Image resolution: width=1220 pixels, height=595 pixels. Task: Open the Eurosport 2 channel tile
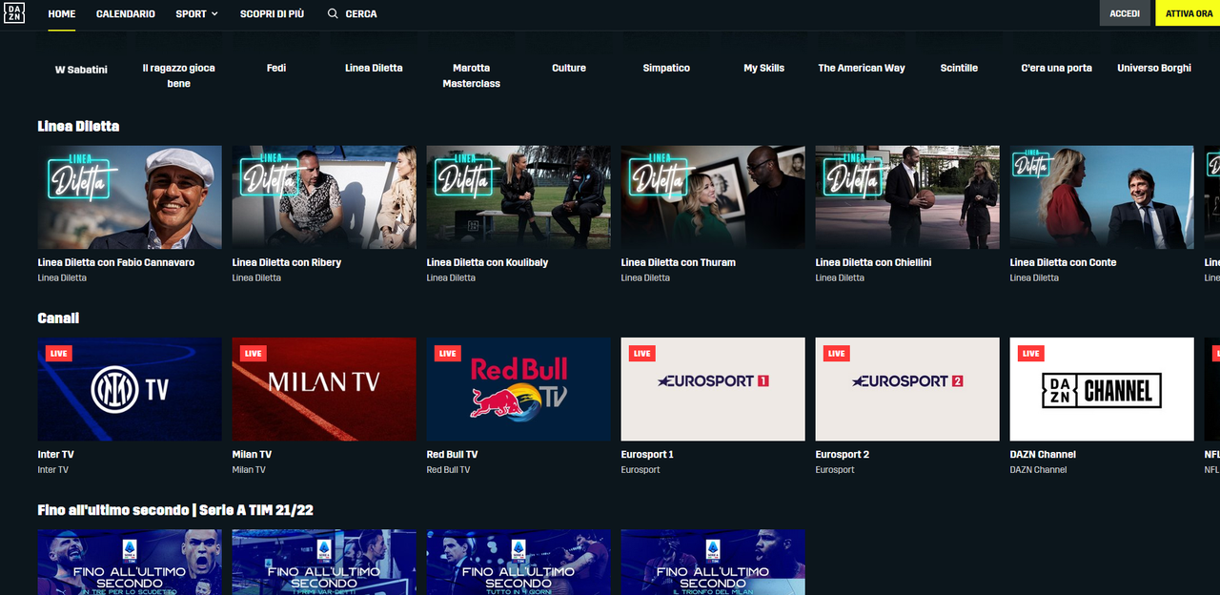(x=907, y=389)
